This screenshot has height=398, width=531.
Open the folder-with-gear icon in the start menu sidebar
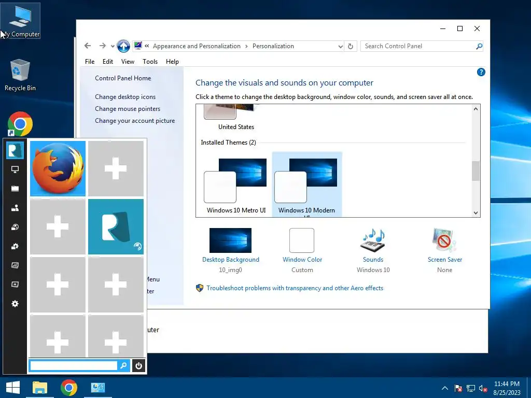pyautogui.click(x=15, y=246)
